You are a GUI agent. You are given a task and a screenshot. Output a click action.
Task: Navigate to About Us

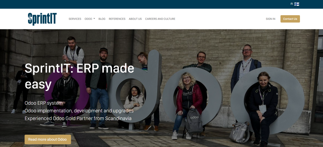coord(135,19)
